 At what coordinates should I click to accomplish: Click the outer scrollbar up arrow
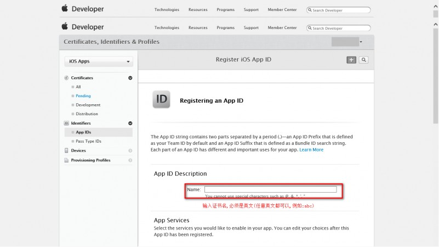point(436,7)
